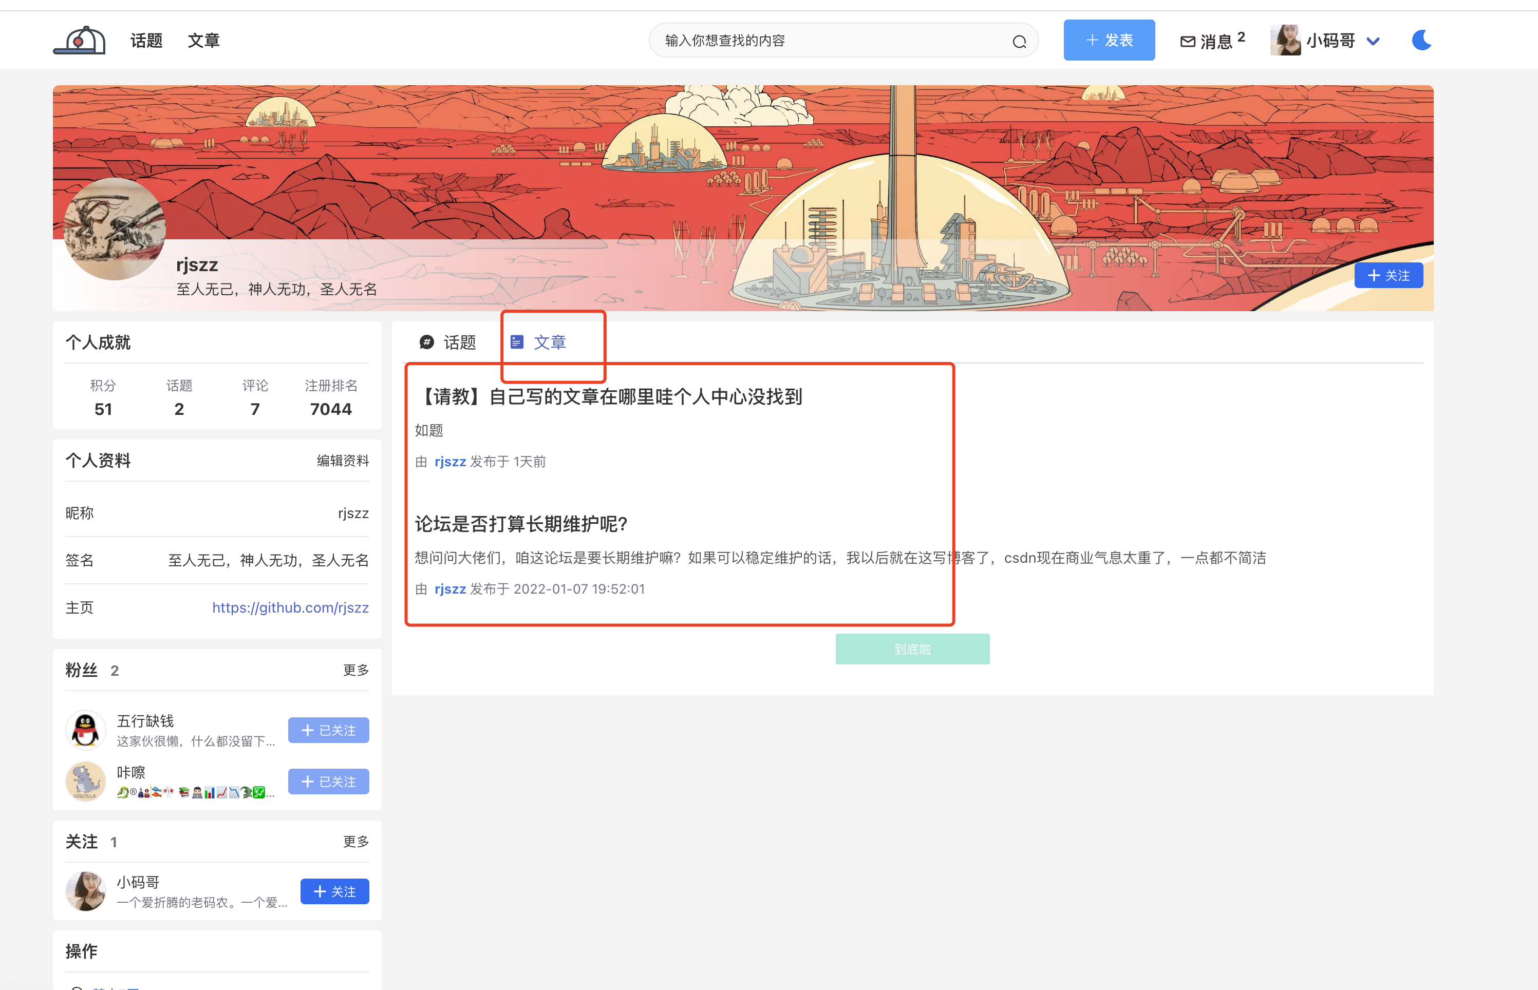Screen dimensions: 1538x990
Task: Click 五行缺钱 penguin avatar
Action: click(85, 730)
